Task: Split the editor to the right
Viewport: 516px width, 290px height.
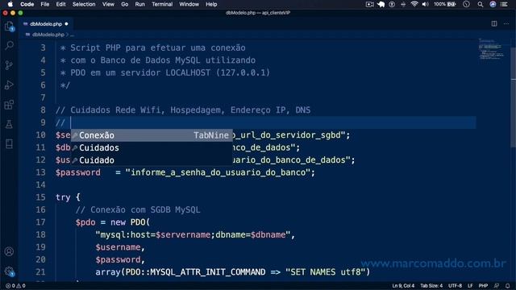Action: click(494, 23)
